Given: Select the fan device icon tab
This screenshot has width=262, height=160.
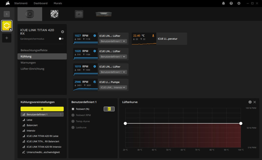Looking at the screenshot, I should [x=54, y=14].
